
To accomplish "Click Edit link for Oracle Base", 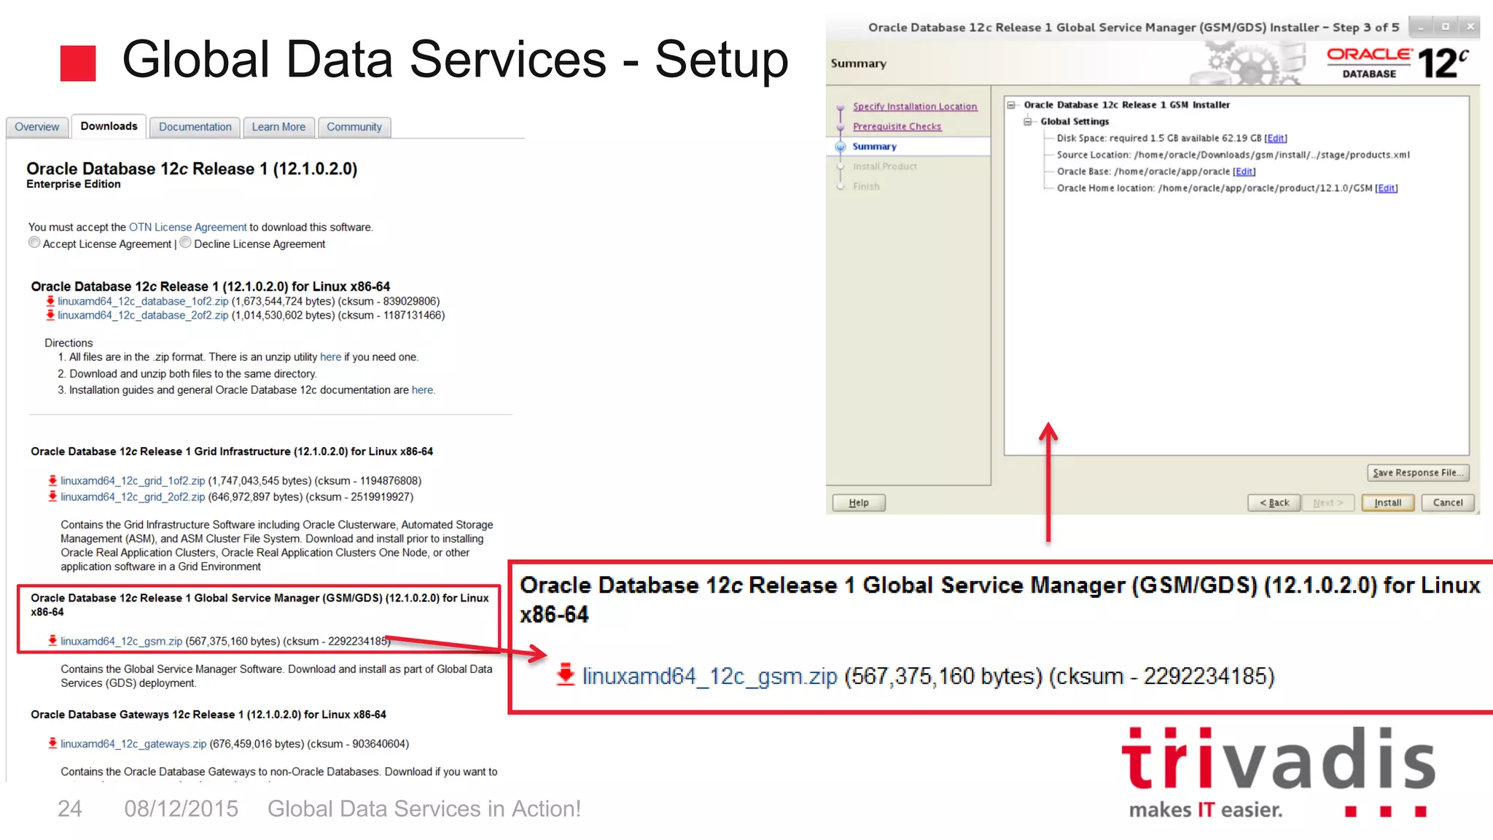I will [1244, 171].
